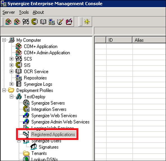This screenshot has width=166, height=161.
Task: Click the COM+ Application tree icon
Action: [x=19, y=46]
